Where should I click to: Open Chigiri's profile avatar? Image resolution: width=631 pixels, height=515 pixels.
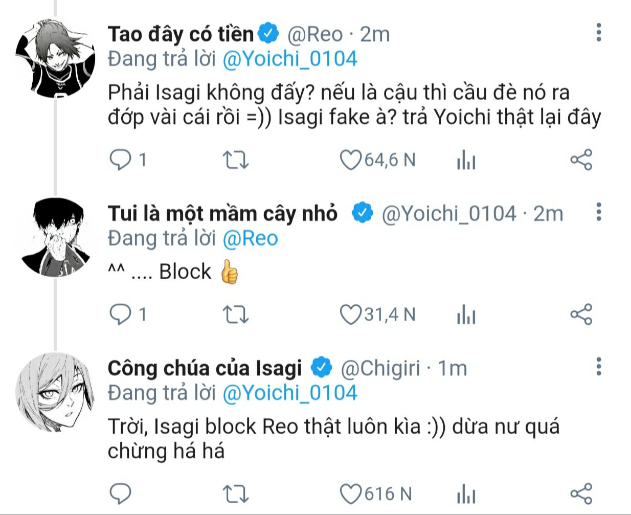click(x=55, y=391)
